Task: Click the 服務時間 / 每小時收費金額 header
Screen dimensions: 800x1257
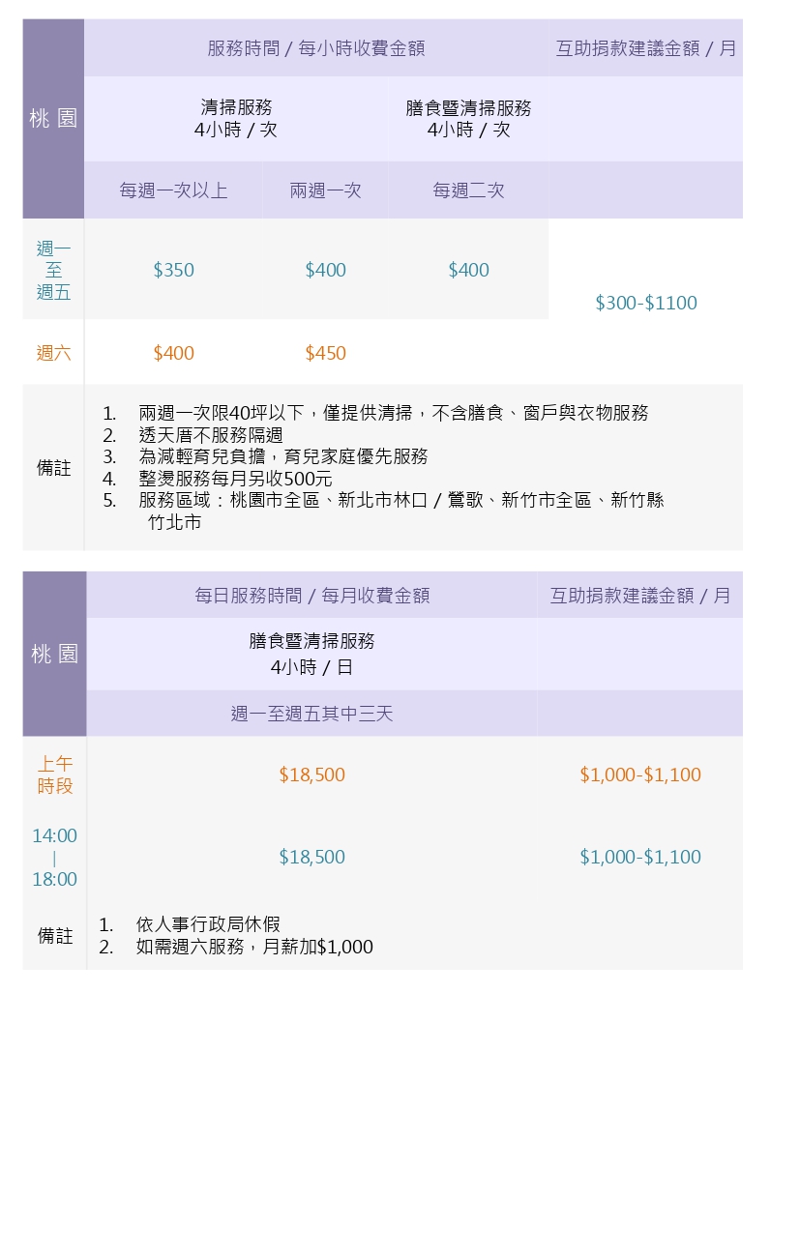Action: click(x=316, y=48)
